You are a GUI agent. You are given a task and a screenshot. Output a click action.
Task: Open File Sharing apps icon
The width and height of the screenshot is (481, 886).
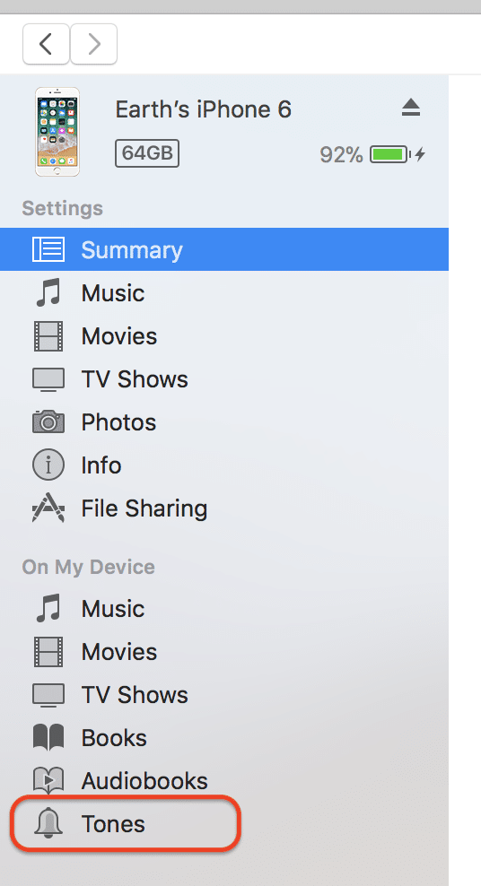click(x=48, y=508)
